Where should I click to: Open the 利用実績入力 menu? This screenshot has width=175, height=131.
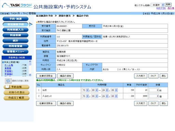[15, 30]
